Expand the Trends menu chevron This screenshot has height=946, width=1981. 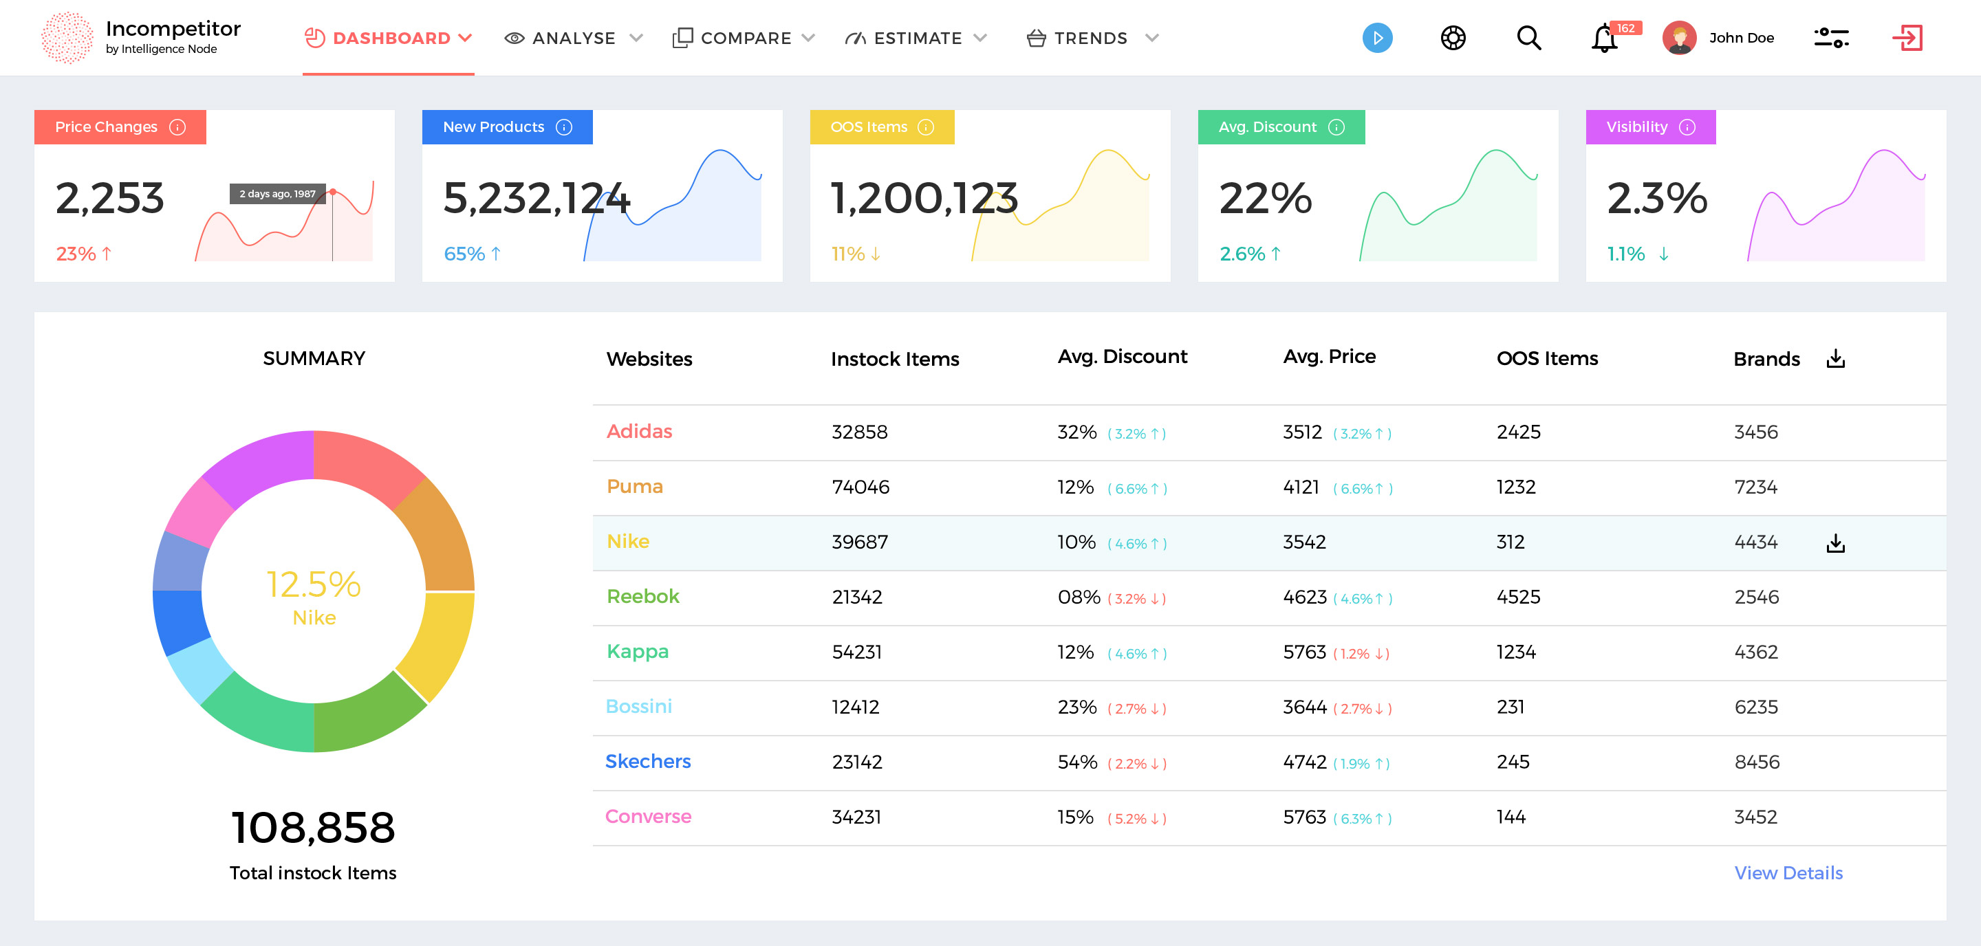(1151, 38)
